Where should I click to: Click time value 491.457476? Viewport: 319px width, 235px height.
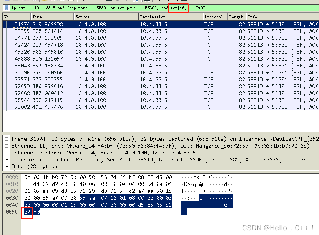pyautogui.click(x=48, y=107)
